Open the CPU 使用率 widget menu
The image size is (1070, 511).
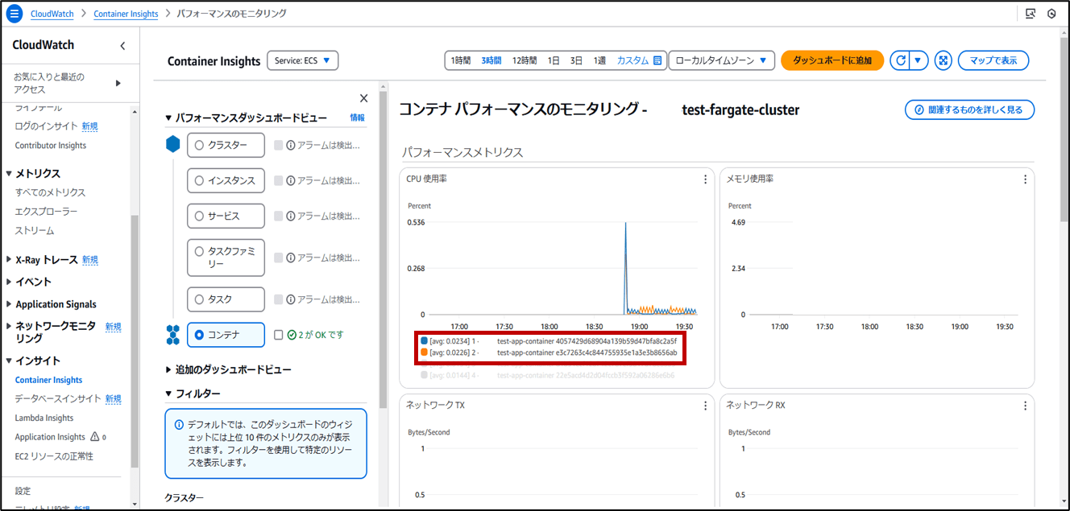pos(705,179)
